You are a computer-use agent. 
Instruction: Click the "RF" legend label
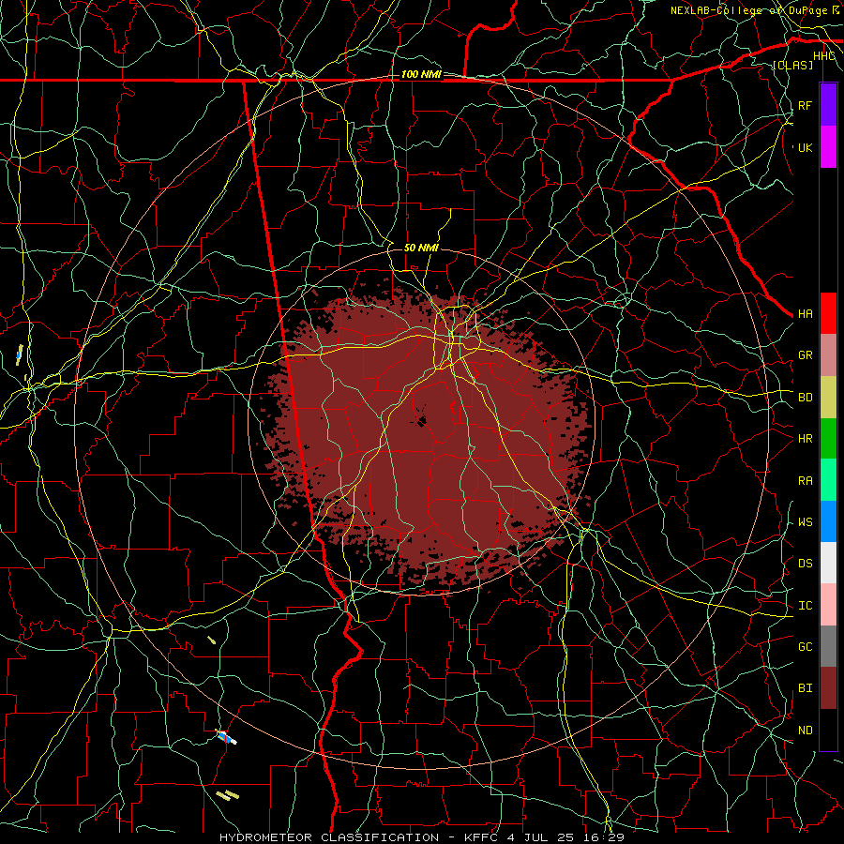(805, 105)
